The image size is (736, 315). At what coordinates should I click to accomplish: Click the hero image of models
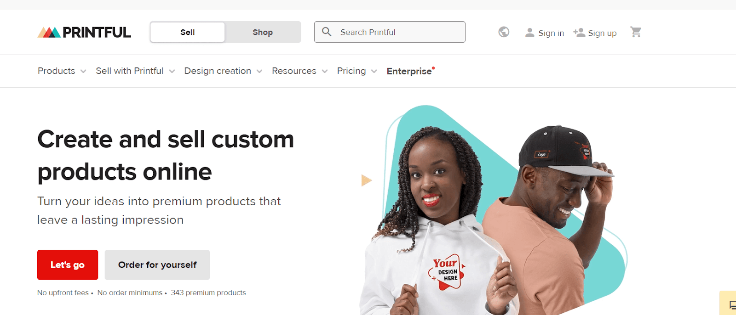[494, 210]
